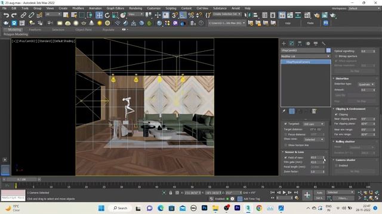382x214 pixels.
Task: Toggle the Angle Snap icon
Action: click(x=183, y=15)
